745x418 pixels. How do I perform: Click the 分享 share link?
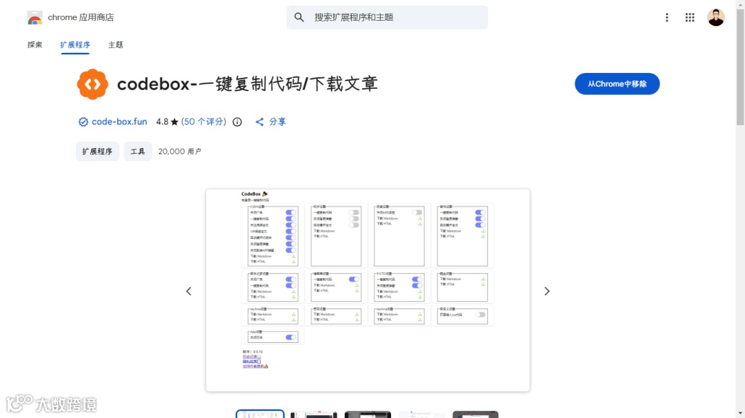coord(270,122)
